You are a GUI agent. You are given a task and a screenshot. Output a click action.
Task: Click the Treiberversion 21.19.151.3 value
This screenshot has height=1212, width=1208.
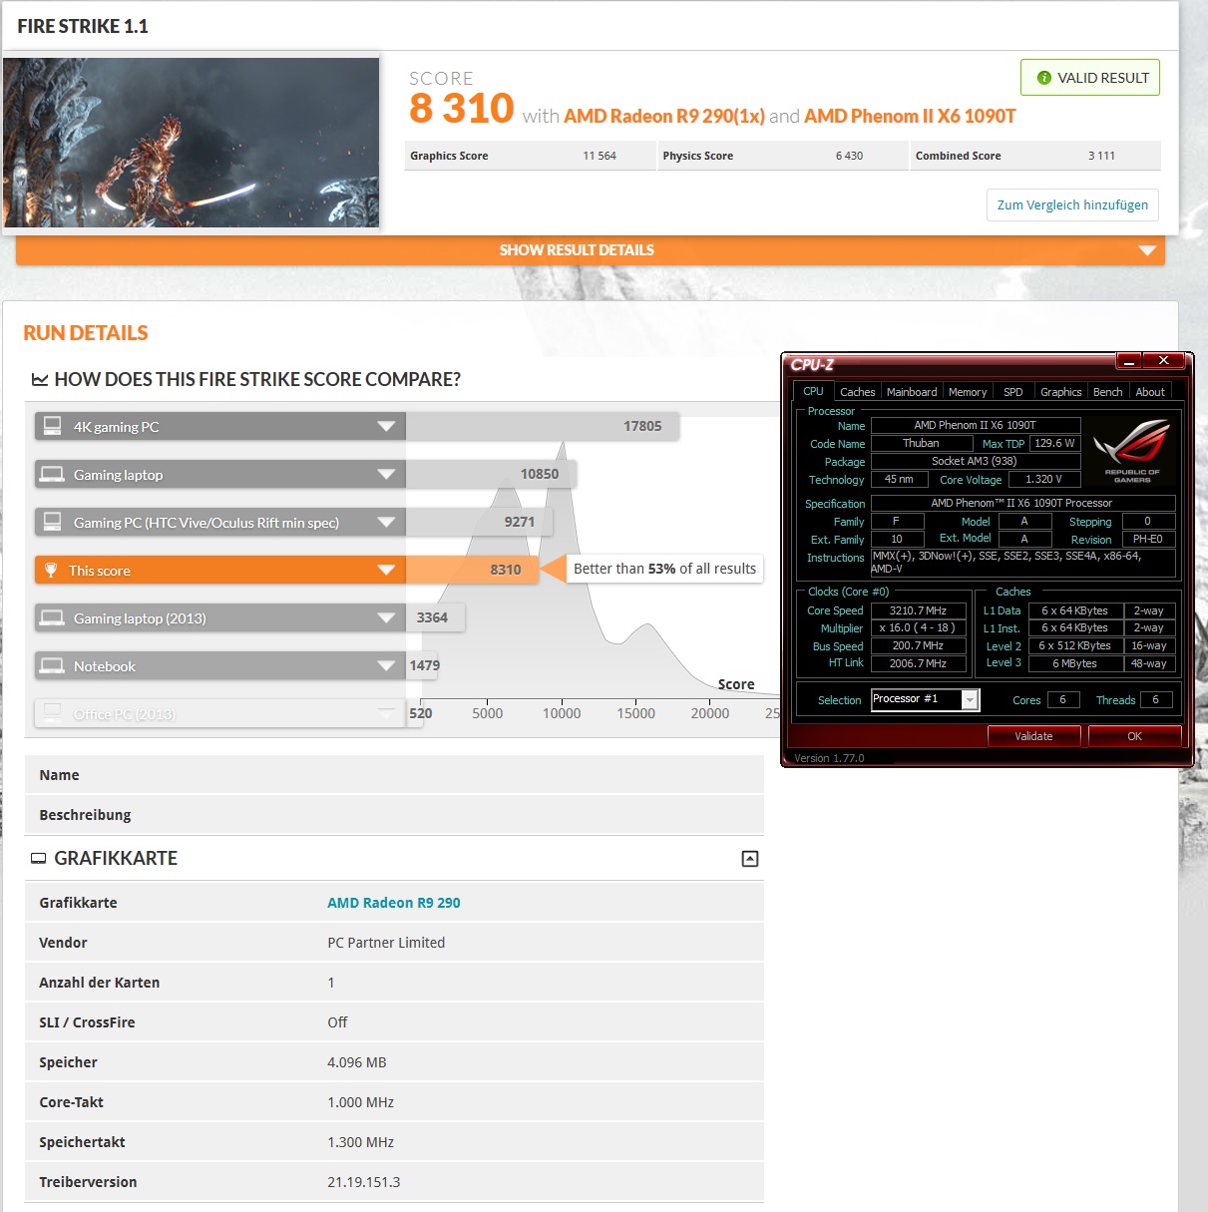coord(364,1182)
